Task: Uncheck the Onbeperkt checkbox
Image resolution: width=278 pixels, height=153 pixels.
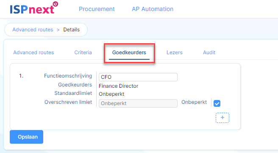Action: [x=217, y=103]
